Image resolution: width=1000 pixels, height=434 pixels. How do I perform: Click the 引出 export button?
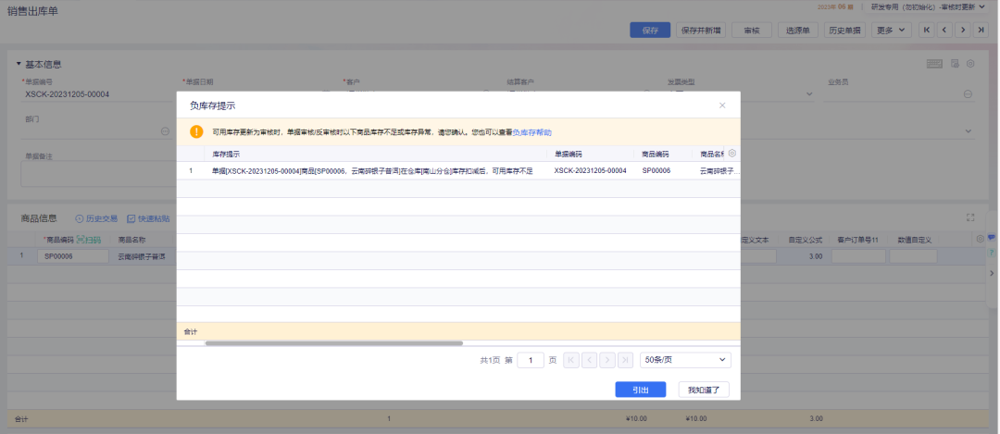click(x=640, y=390)
